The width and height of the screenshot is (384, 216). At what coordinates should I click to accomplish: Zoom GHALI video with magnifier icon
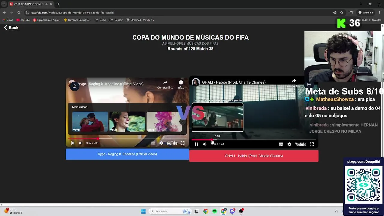point(309,85)
